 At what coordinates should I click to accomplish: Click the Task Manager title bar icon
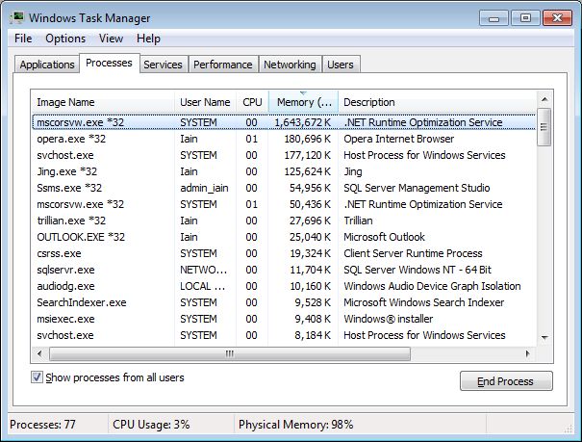click(x=17, y=17)
